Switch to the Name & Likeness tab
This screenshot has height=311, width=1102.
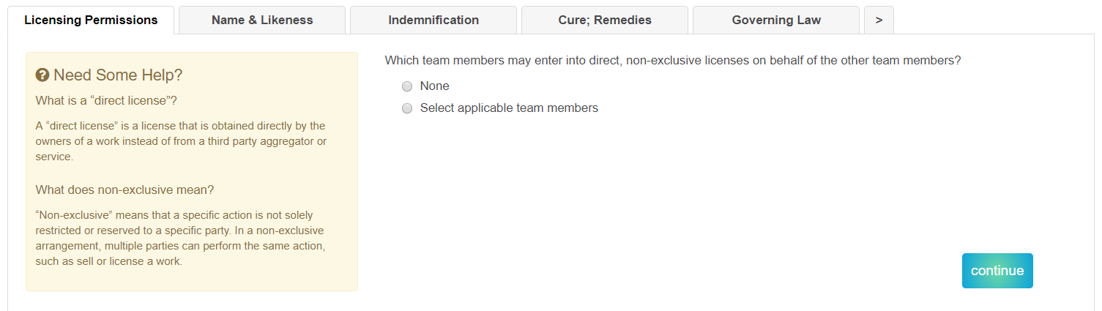point(262,20)
